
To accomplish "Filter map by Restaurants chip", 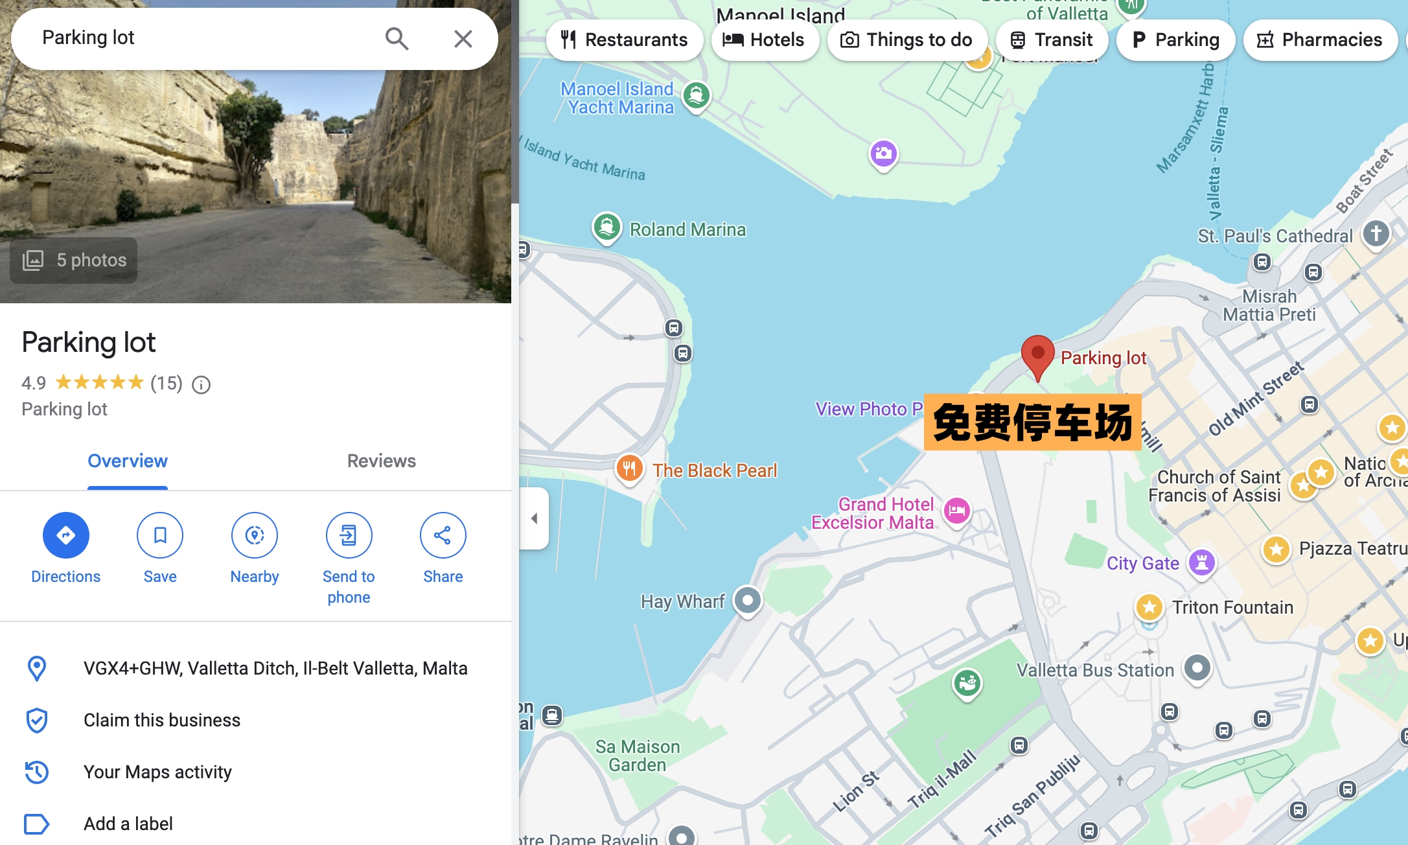I will pyautogui.click(x=624, y=40).
